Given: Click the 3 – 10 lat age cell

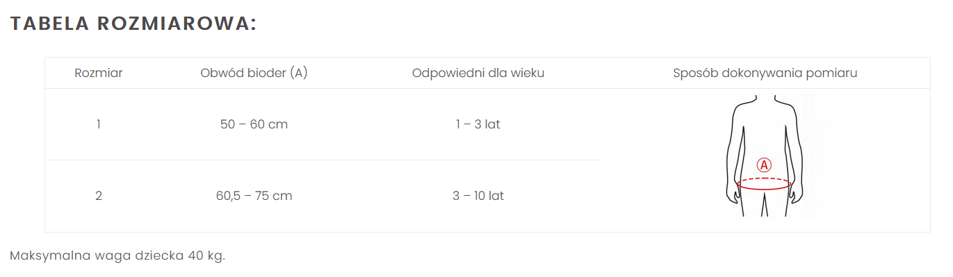Looking at the screenshot, I should click(478, 196).
